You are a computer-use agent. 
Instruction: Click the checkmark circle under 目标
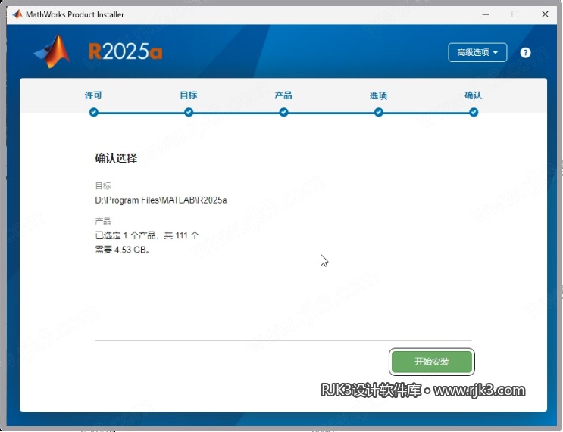point(189,113)
